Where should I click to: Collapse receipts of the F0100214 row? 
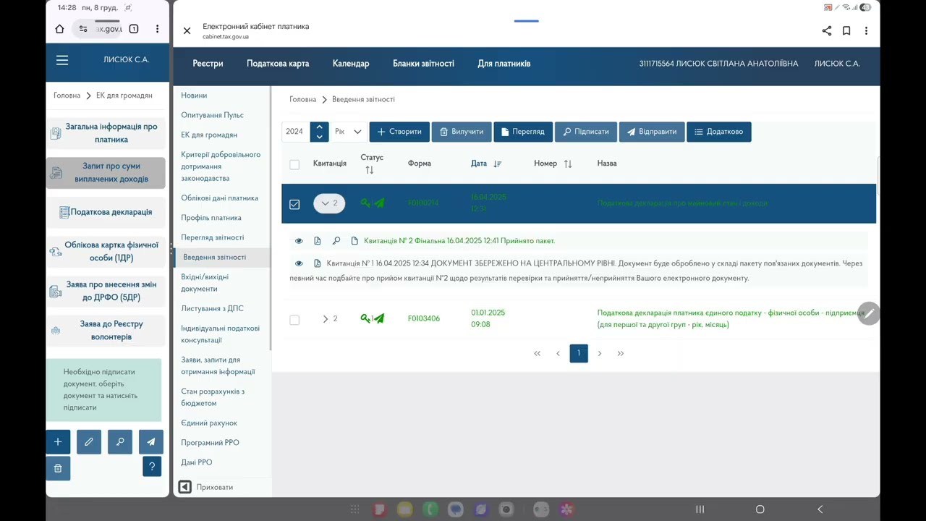(x=329, y=203)
